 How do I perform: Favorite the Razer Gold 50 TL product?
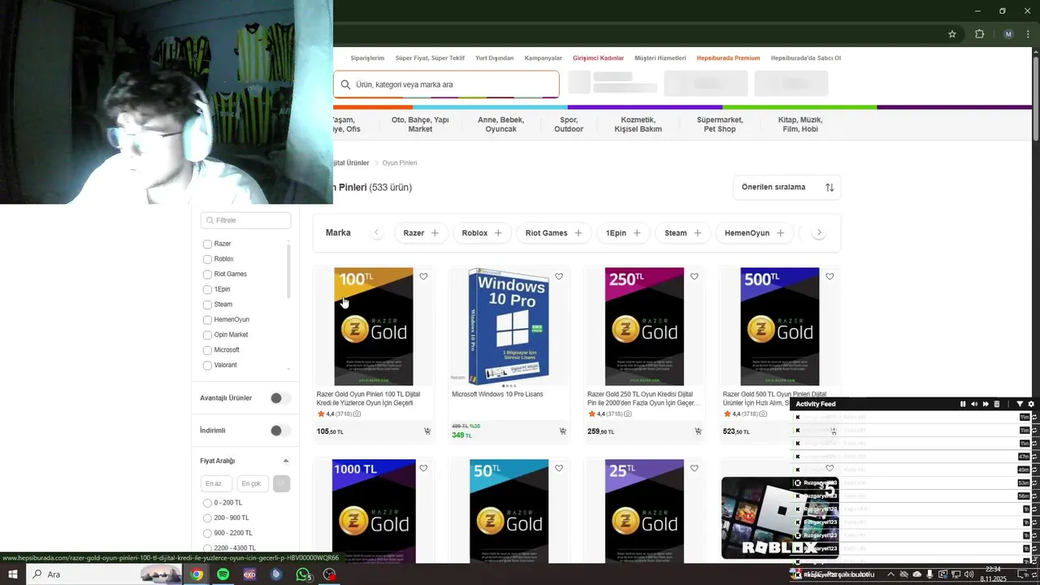[x=559, y=468]
